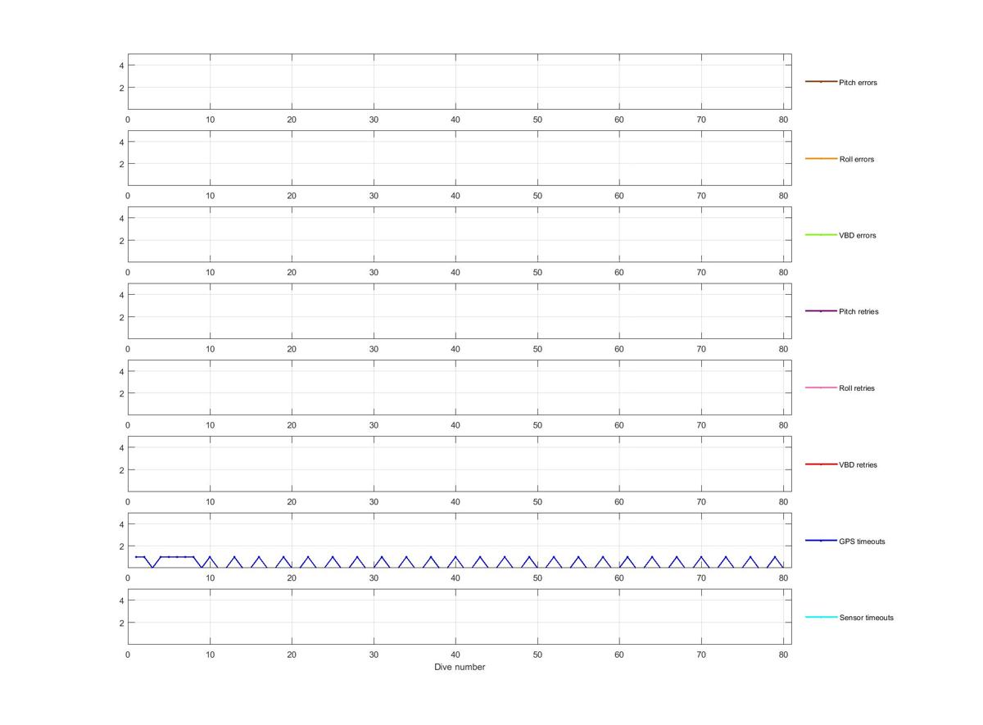The height and width of the screenshot is (725, 983).
Task: Click the orange Roll errors legend line
Action: point(821,158)
